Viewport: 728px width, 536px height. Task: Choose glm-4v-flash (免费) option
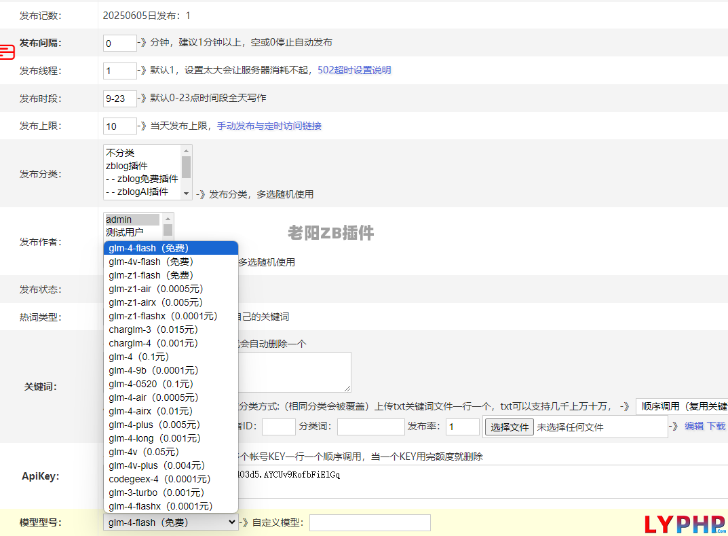tap(171, 262)
